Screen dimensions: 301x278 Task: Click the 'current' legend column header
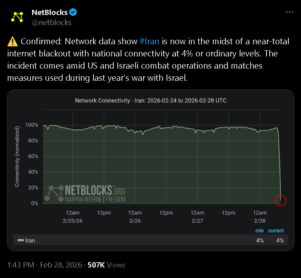pos(276,231)
